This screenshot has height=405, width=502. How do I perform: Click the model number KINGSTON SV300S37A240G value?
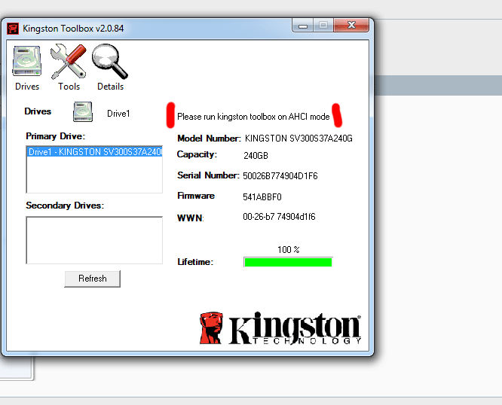pos(298,139)
